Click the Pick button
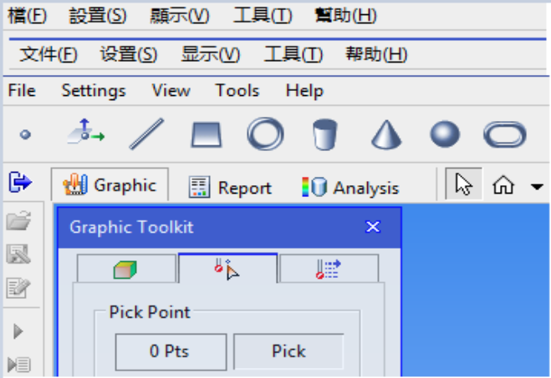The width and height of the screenshot is (551, 378). click(288, 351)
